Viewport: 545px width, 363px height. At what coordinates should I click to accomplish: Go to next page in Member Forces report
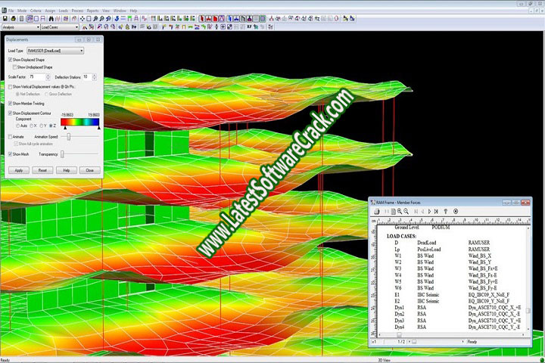[430, 211]
